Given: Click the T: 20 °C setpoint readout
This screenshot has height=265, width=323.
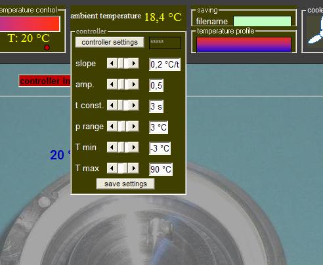Looking at the screenshot, I should point(29,38).
